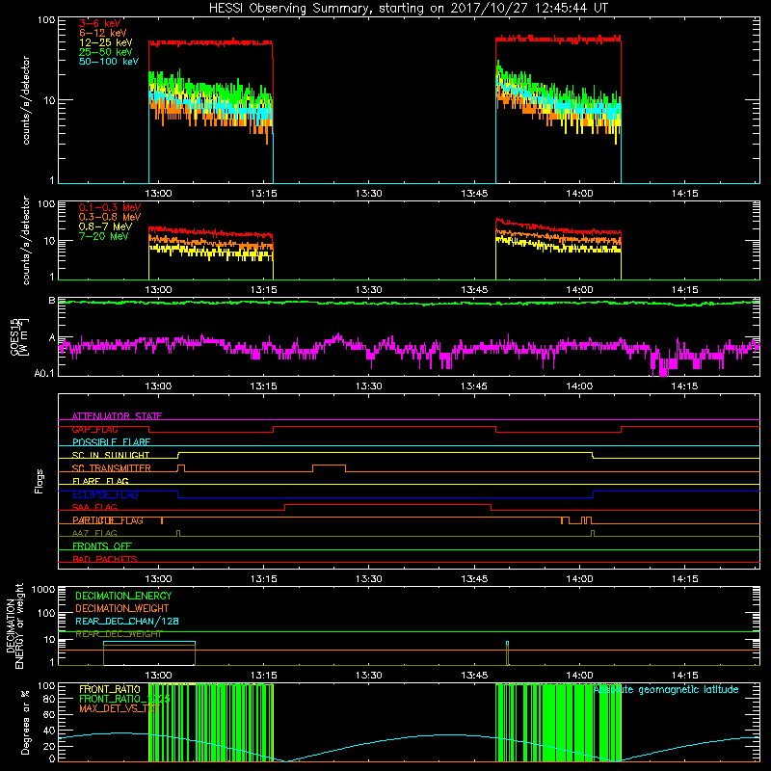This screenshot has width=771, height=771.
Task: Select the FLARE_FLAG label
Action: (x=100, y=481)
